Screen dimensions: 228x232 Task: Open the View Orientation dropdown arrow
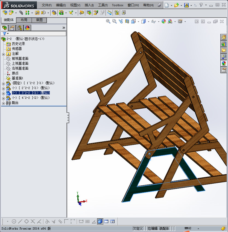point(138,22)
